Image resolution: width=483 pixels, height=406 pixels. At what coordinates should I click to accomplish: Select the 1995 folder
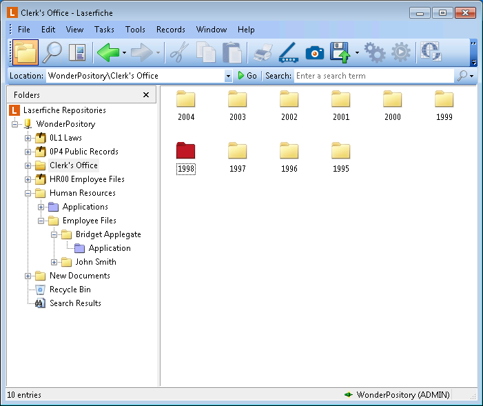[x=341, y=158]
